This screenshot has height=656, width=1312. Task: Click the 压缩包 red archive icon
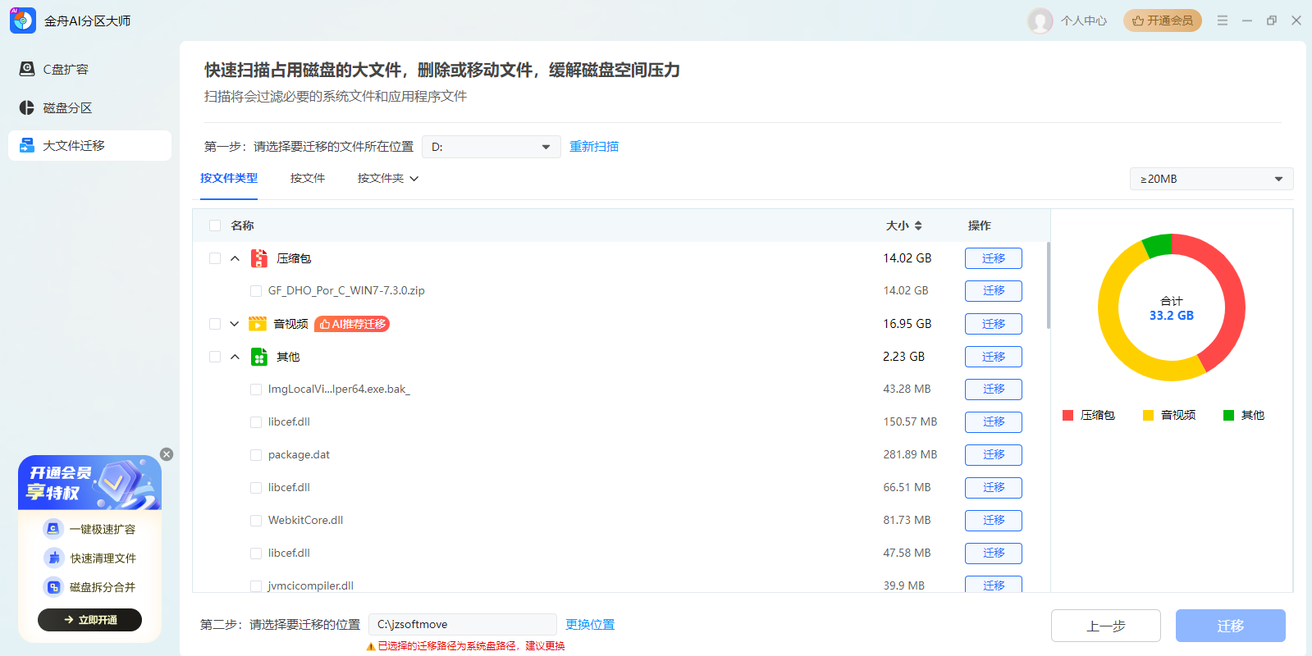click(259, 258)
